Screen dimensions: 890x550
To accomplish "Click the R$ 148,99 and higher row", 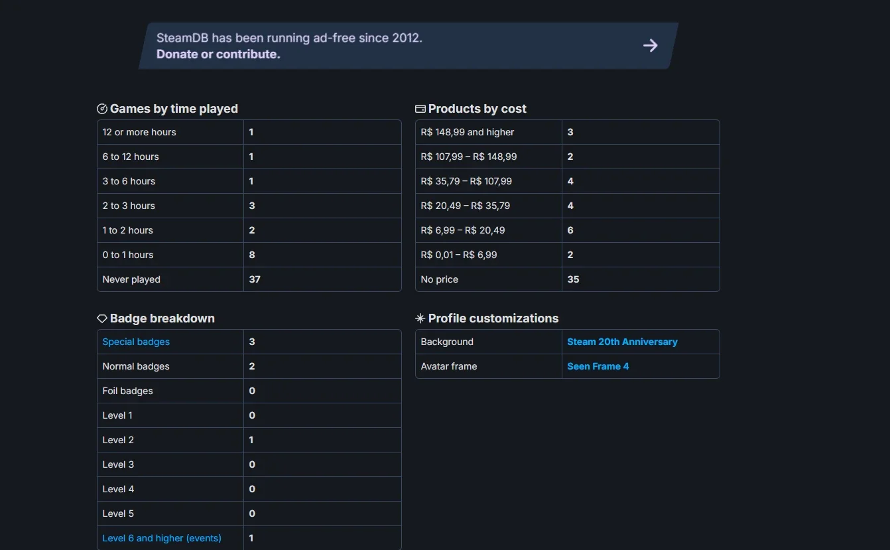I will pos(568,132).
